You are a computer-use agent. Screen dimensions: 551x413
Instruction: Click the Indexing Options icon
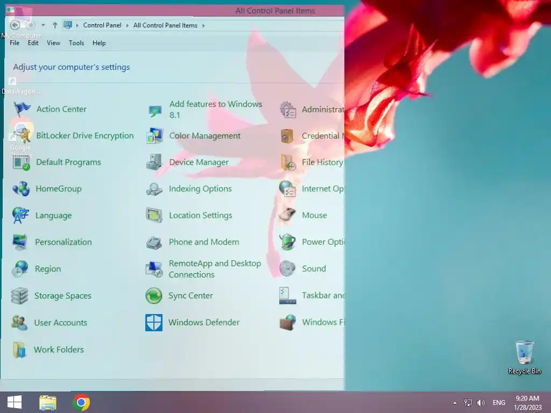pos(154,189)
